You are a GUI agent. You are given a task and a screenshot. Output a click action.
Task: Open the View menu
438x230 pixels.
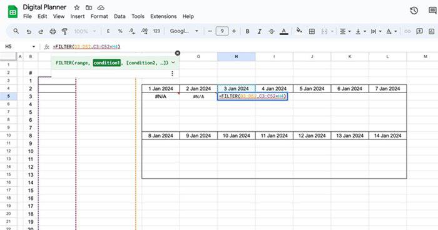(59, 16)
